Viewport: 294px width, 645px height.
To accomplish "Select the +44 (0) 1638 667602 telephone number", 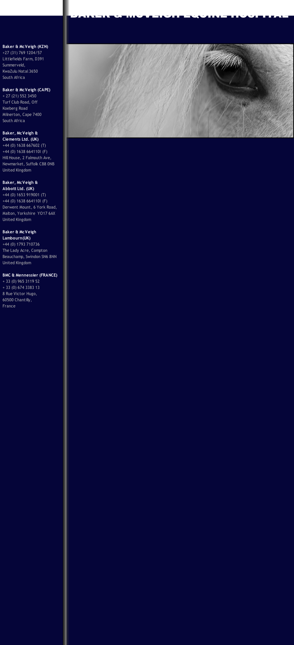I will click(24, 146).
